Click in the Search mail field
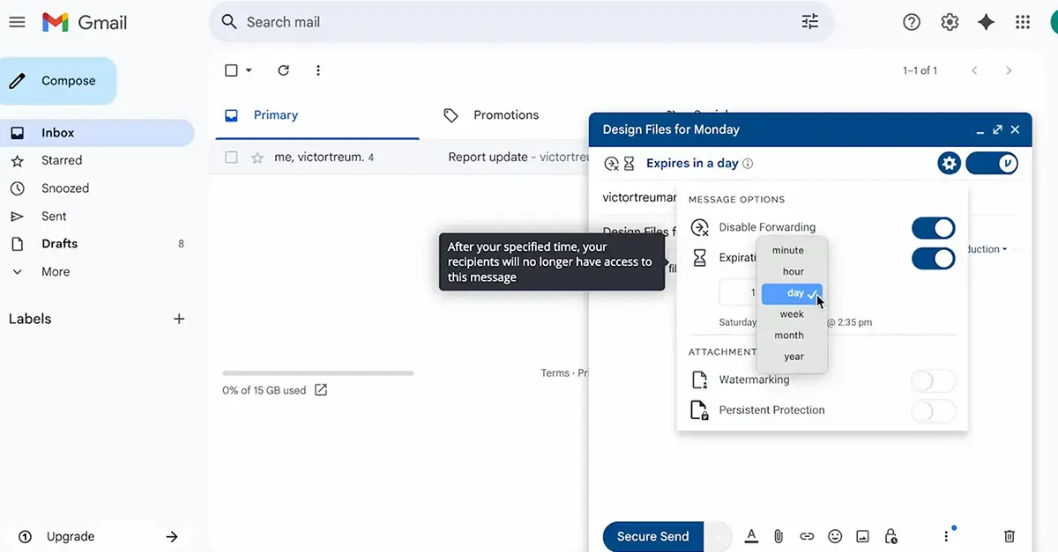This screenshot has width=1058, height=552. tap(511, 22)
